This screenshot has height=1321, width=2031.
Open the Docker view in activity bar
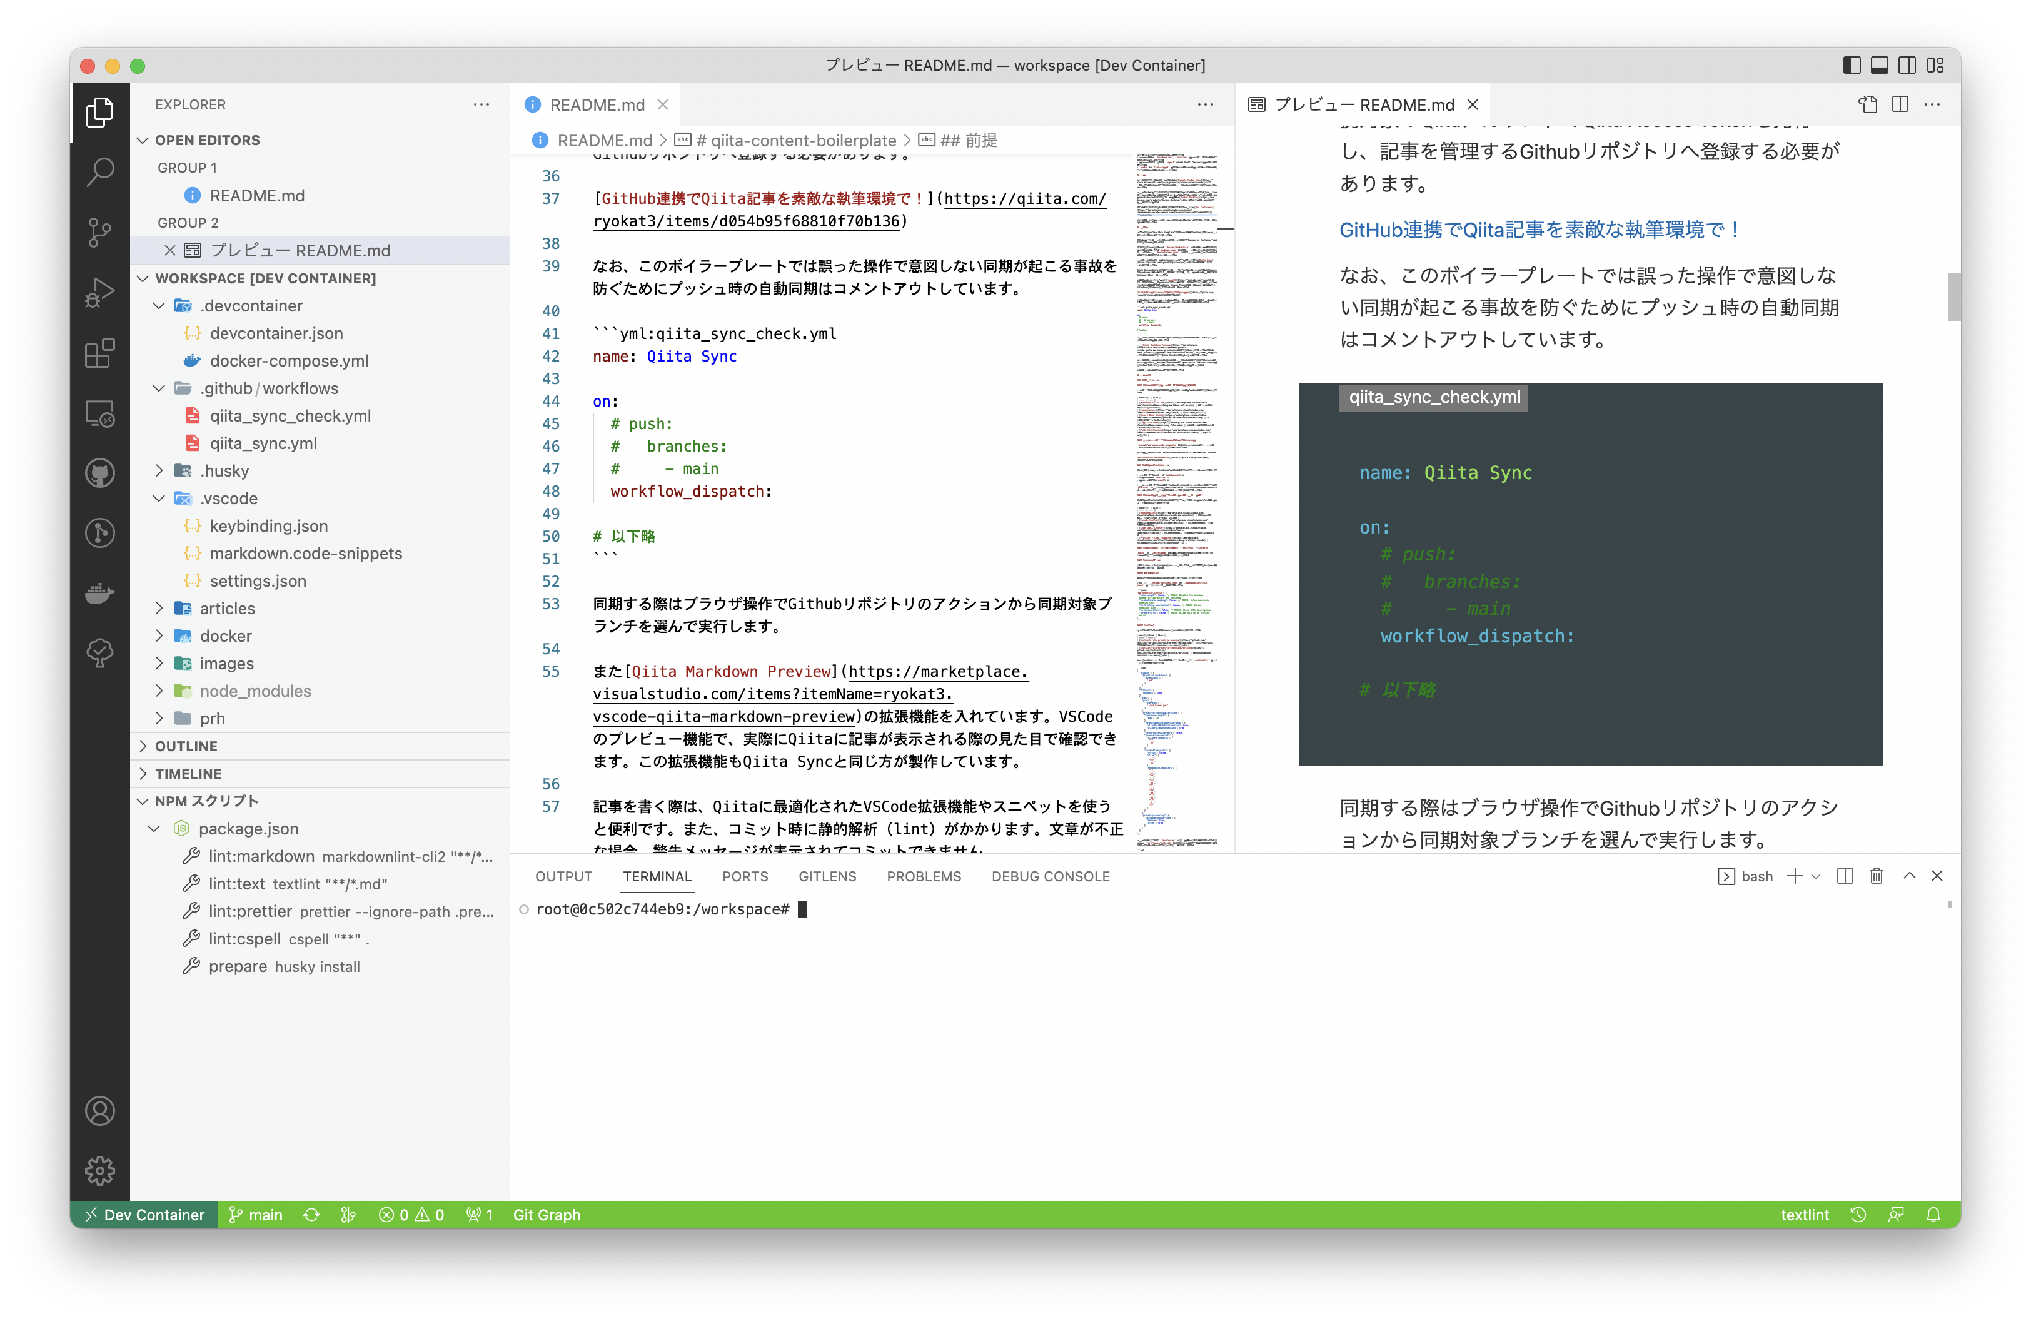tap(100, 592)
